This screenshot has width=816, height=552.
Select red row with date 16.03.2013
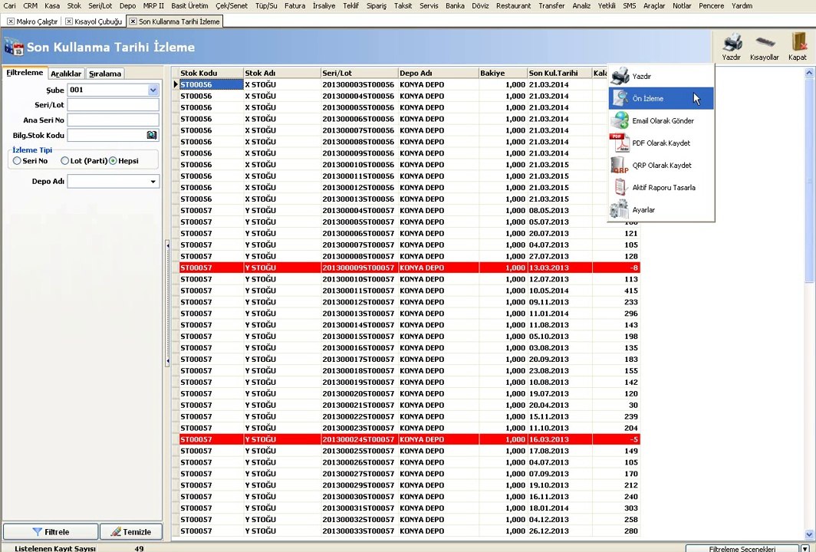coord(410,439)
